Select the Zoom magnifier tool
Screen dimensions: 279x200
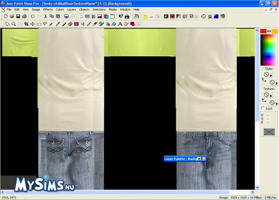[x=14, y=24]
